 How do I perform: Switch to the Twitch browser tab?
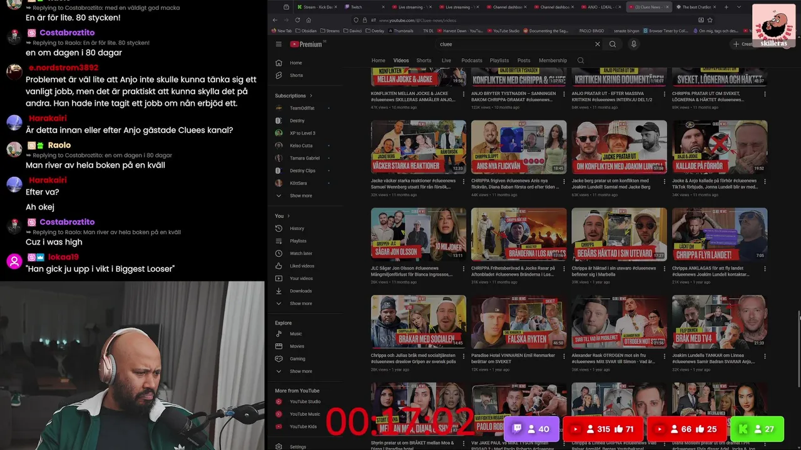pyautogui.click(x=365, y=7)
